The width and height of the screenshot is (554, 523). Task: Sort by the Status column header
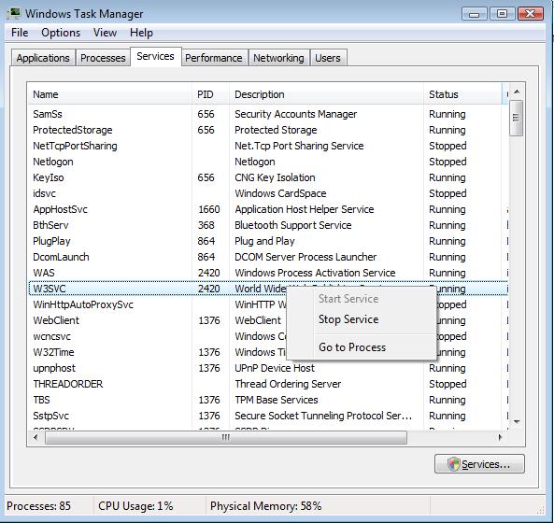[x=462, y=94]
